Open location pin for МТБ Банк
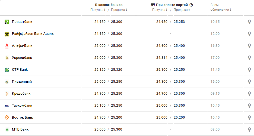Screen dimensions: 254x136 tap(249, 129)
